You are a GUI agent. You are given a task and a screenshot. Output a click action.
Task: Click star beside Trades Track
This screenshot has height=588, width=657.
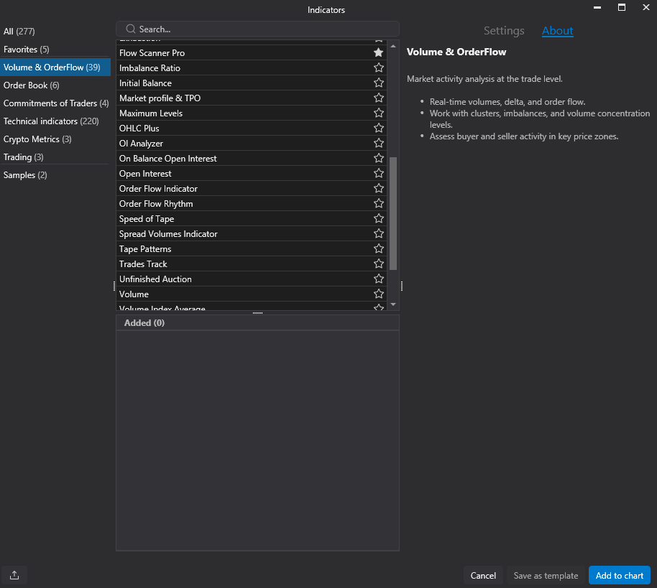(x=378, y=263)
